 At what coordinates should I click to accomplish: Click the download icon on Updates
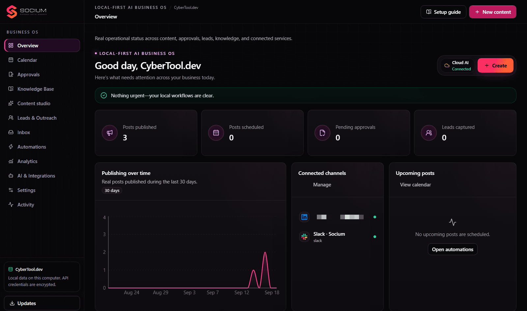pos(12,303)
